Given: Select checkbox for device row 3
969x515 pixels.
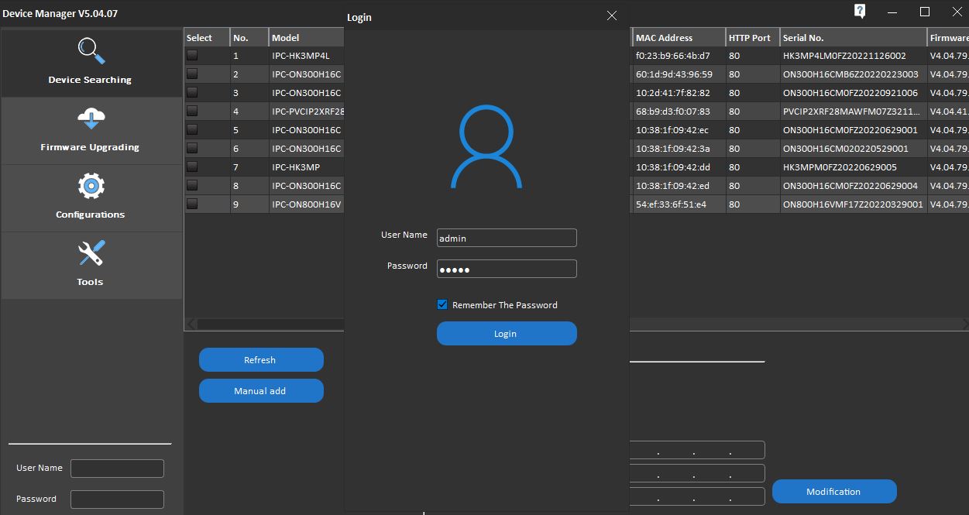Looking at the screenshot, I should click(x=192, y=92).
